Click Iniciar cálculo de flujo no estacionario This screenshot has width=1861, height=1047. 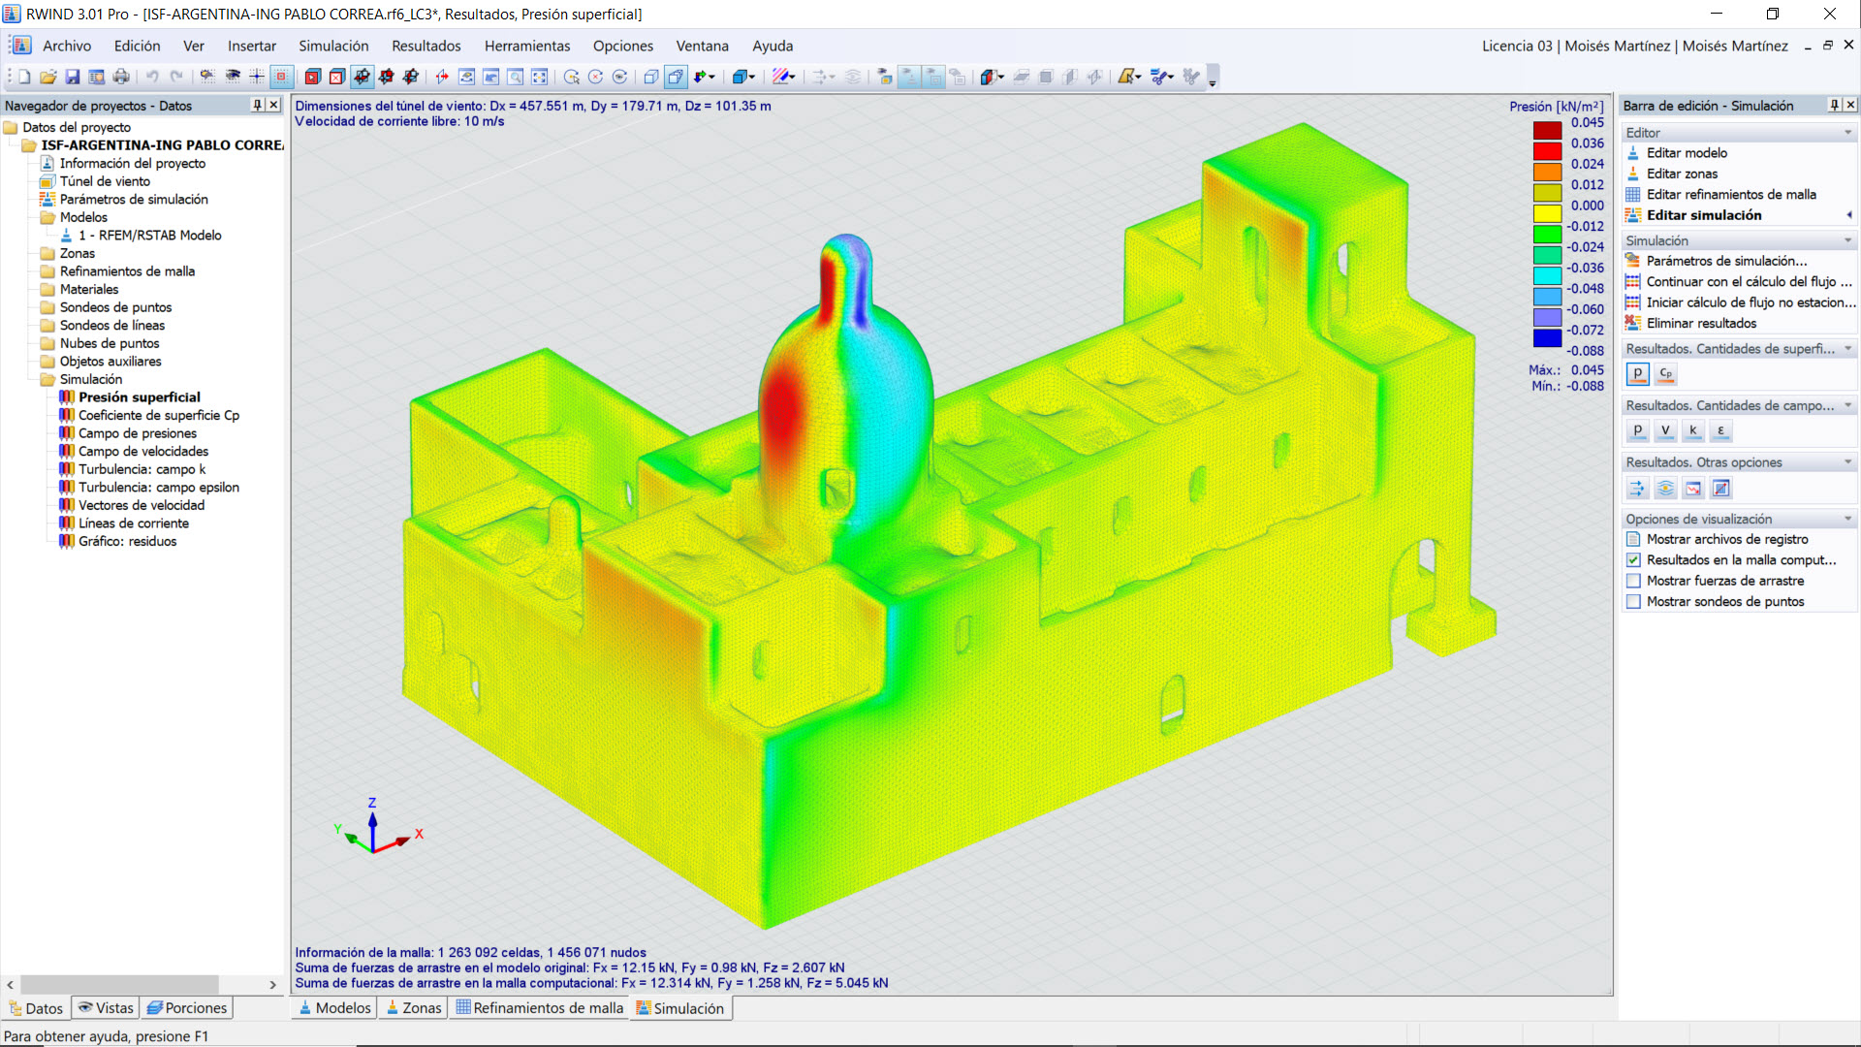1745,301
